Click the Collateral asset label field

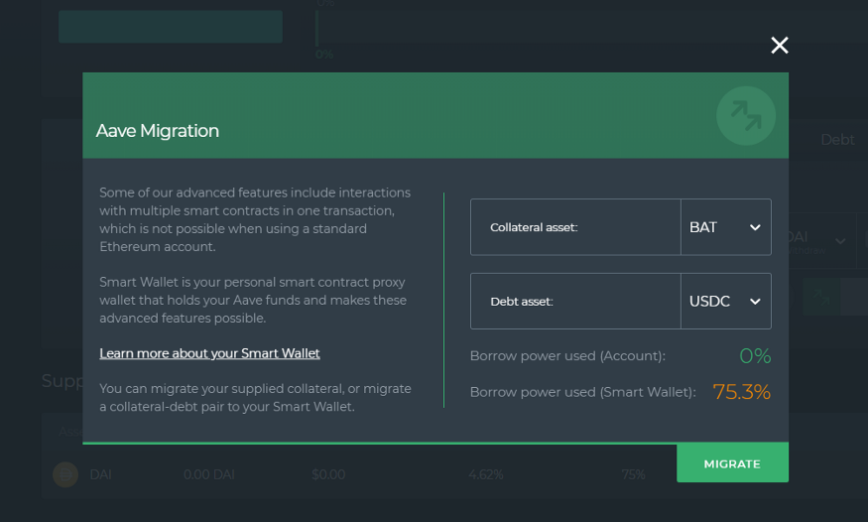575,227
